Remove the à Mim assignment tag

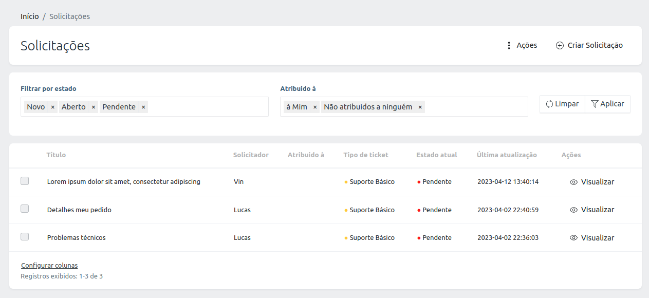tap(315, 107)
